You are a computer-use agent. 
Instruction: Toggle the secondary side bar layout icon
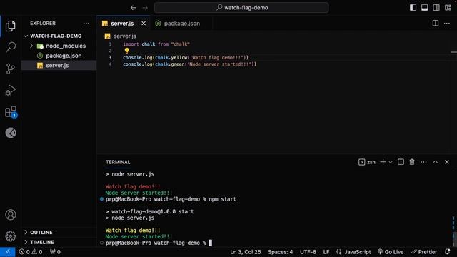pyautogui.click(x=436, y=8)
